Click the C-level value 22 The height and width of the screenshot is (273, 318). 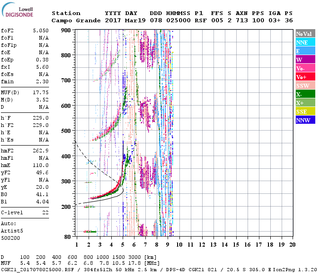pyautogui.click(x=45, y=212)
